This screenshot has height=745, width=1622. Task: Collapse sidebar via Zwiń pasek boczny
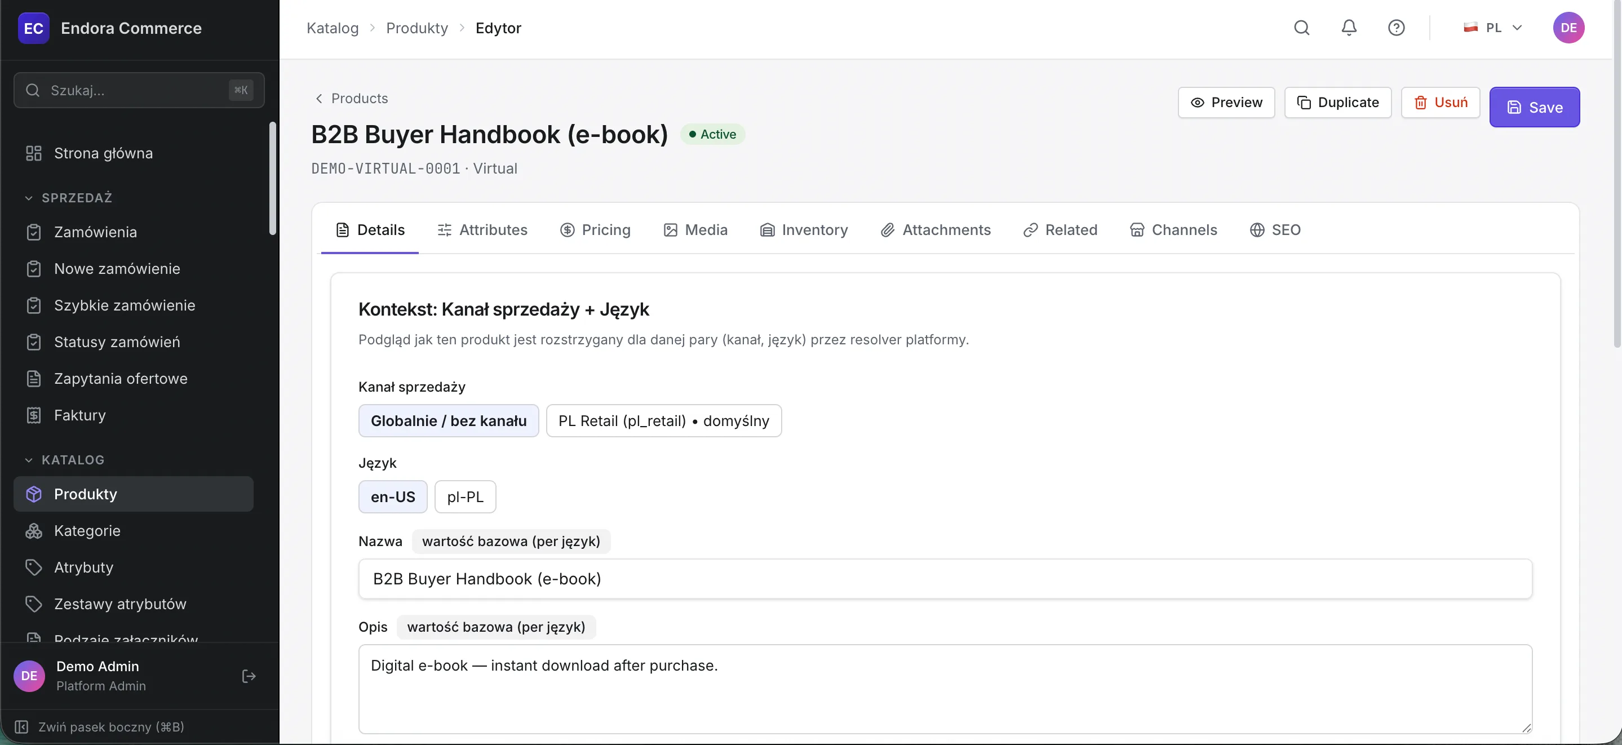100,727
